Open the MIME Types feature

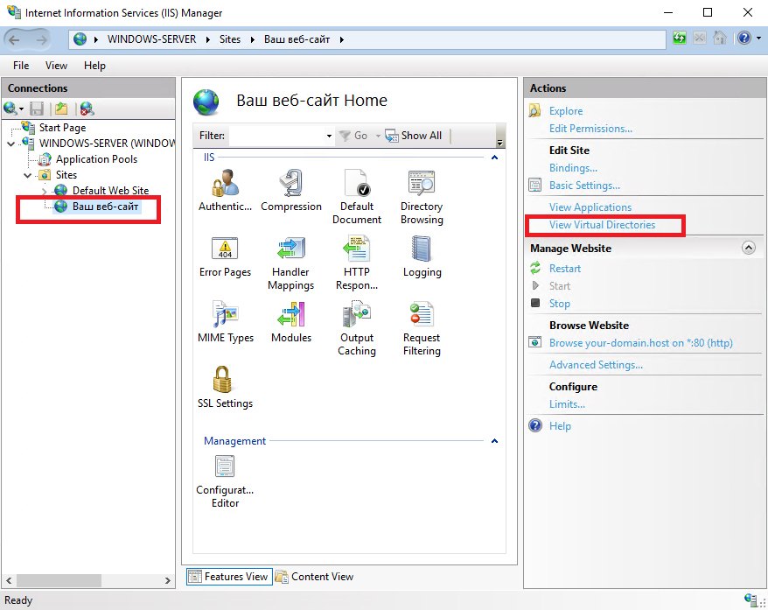click(226, 322)
